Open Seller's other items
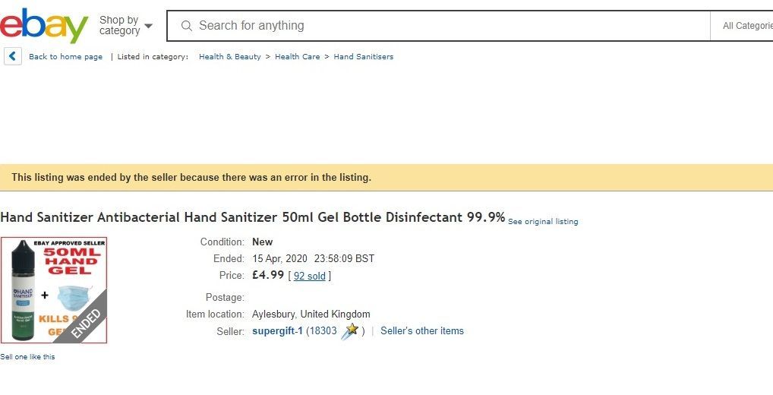The width and height of the screenshot is (773, 395). pyautogui.click(x=422, y=331)
